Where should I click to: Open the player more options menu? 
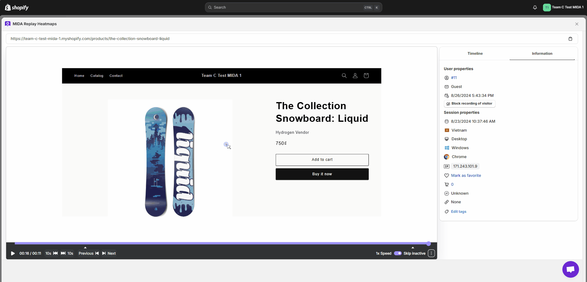point(431,253)
